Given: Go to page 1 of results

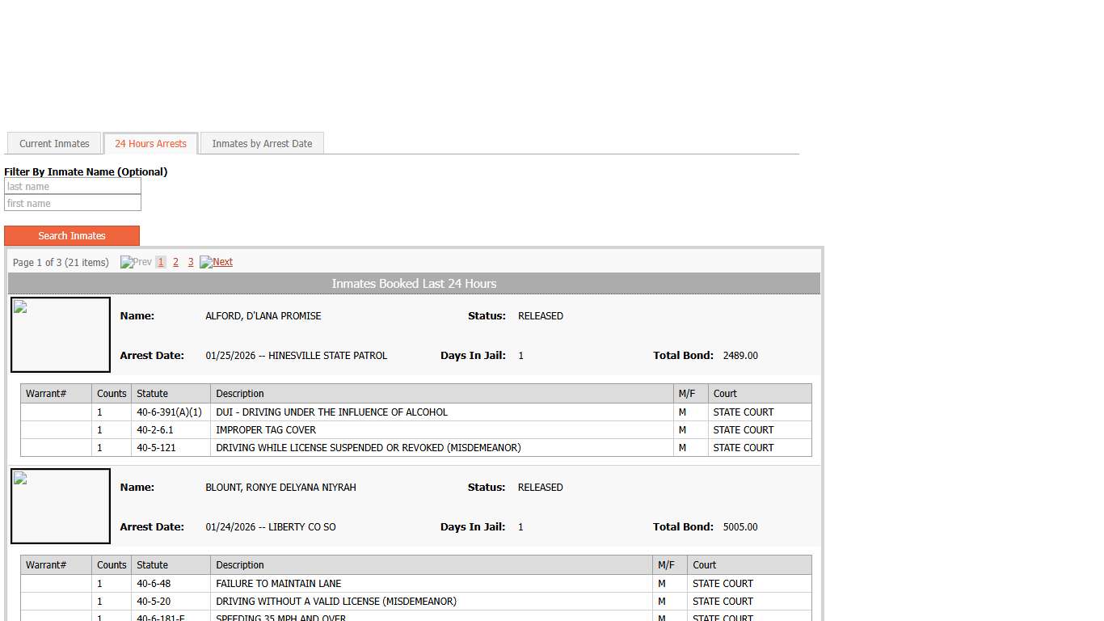Looking at the screenshot, I should click(x=161, y=262).
